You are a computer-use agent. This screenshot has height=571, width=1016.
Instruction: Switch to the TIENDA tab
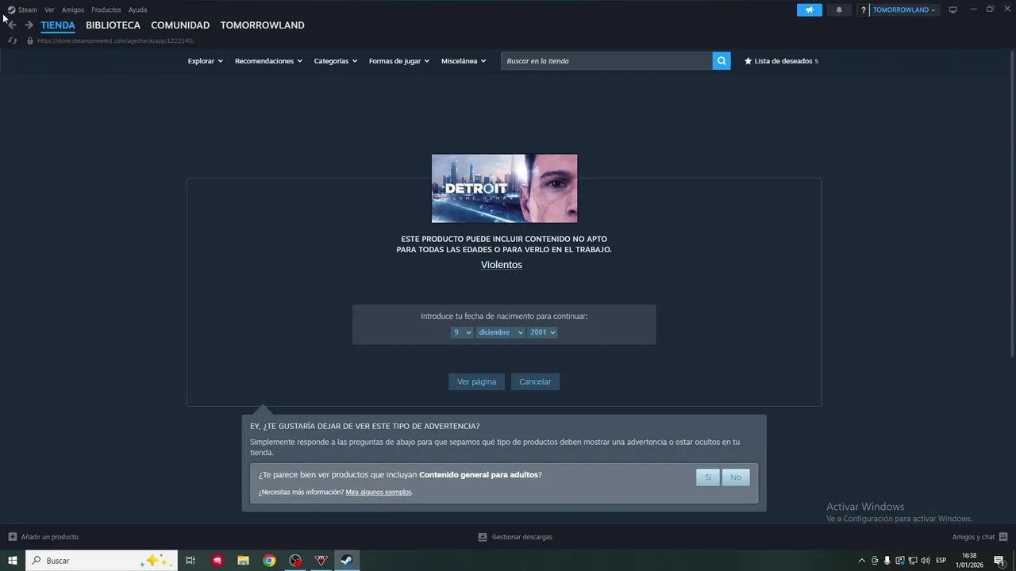[x=58, y=25]
